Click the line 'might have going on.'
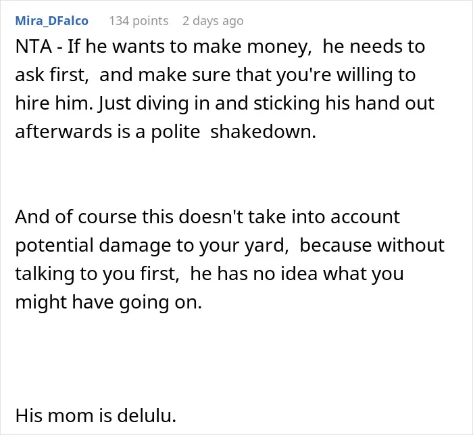 tap(109, 302)
